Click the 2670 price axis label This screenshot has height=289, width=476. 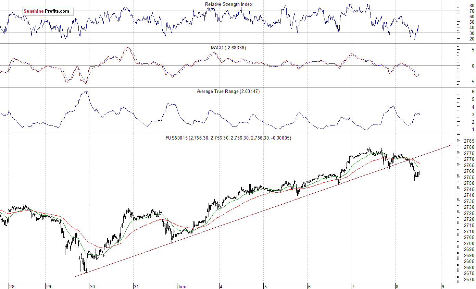[469, 279]
